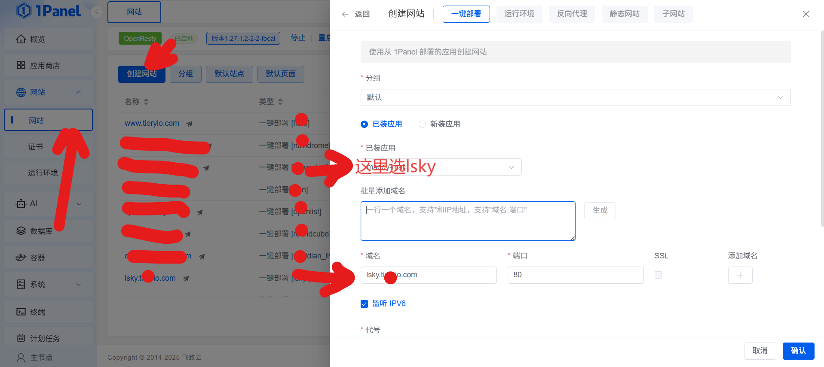Click the 停止 link for OpenResty

298,38
